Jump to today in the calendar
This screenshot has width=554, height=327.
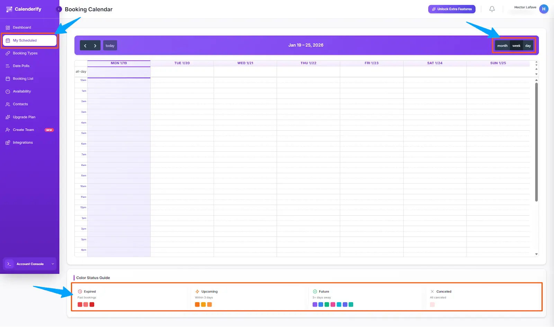pyautogui.click(x=110, y=45)
